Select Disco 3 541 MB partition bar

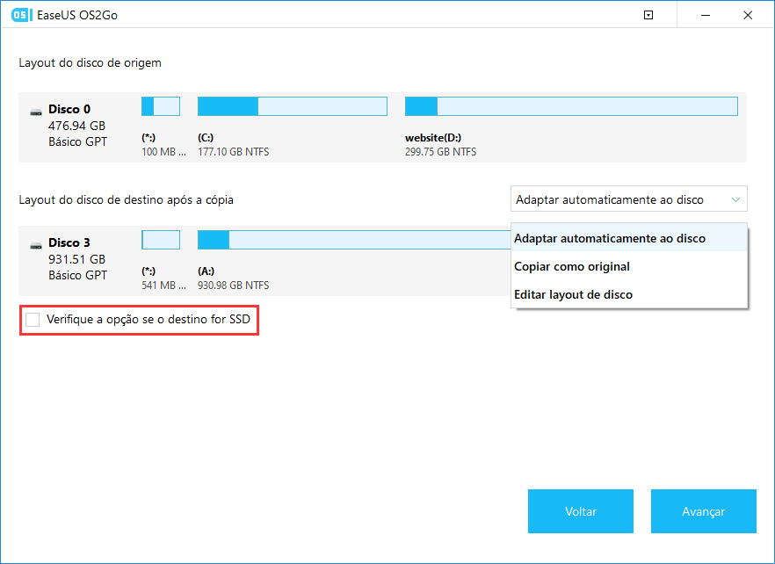coord(161,240)
